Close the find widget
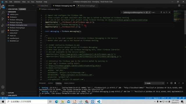 pos(169,12)
